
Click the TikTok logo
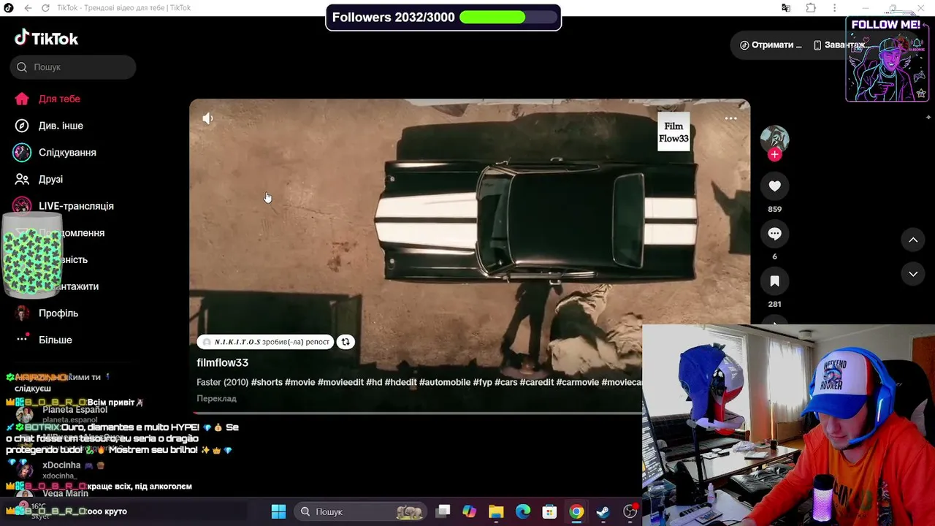point(46,38)
